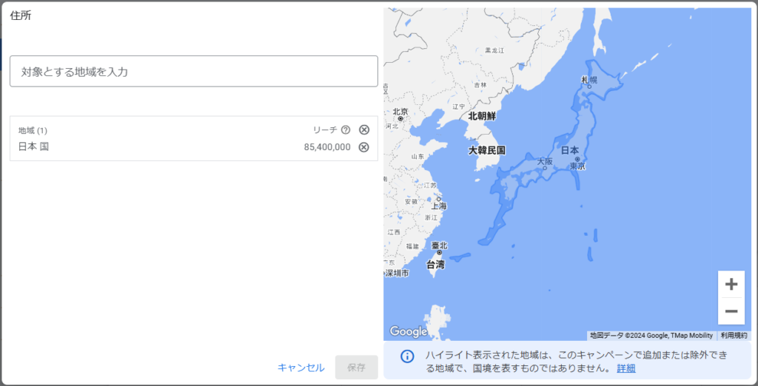The image size is (758, 386).
Task: Focus the 対象とする地域を入力 search field
Action: point(194,72)
